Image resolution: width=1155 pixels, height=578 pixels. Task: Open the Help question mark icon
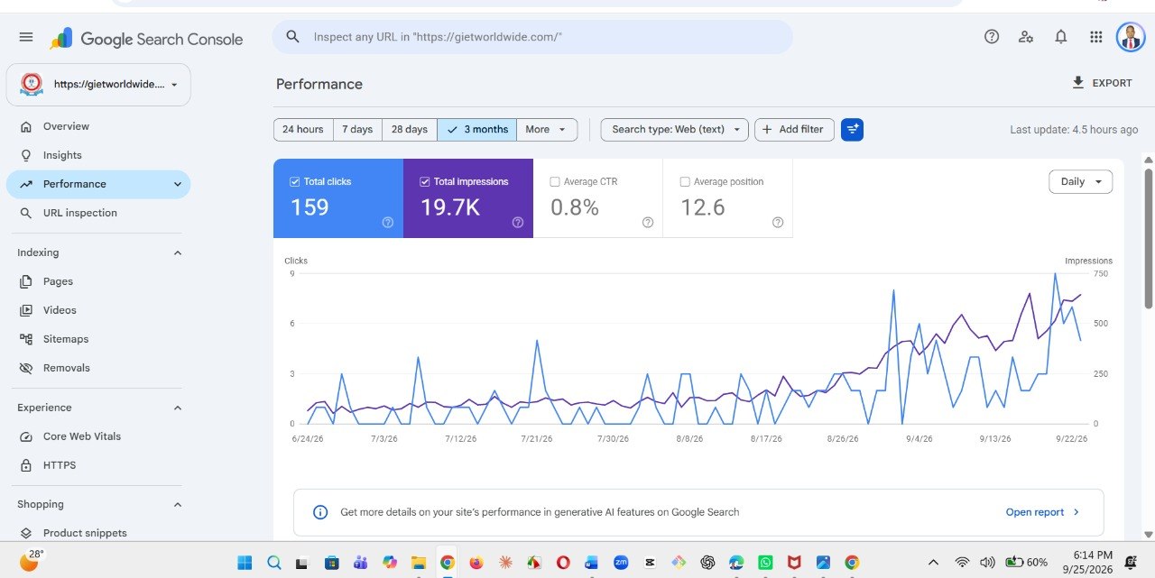point(992,37)
